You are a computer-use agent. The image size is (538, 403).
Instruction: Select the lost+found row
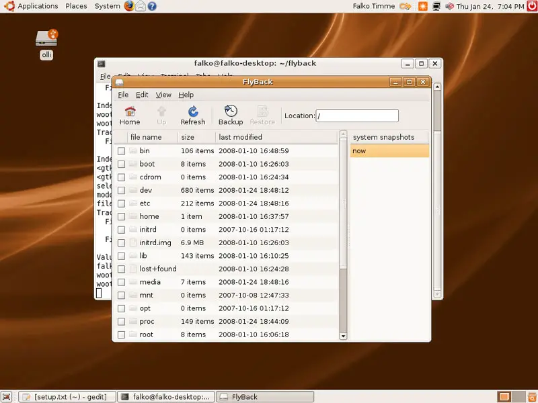coord(226,269)
